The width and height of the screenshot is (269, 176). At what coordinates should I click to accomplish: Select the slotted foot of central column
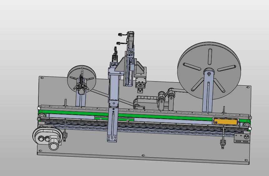112,125
